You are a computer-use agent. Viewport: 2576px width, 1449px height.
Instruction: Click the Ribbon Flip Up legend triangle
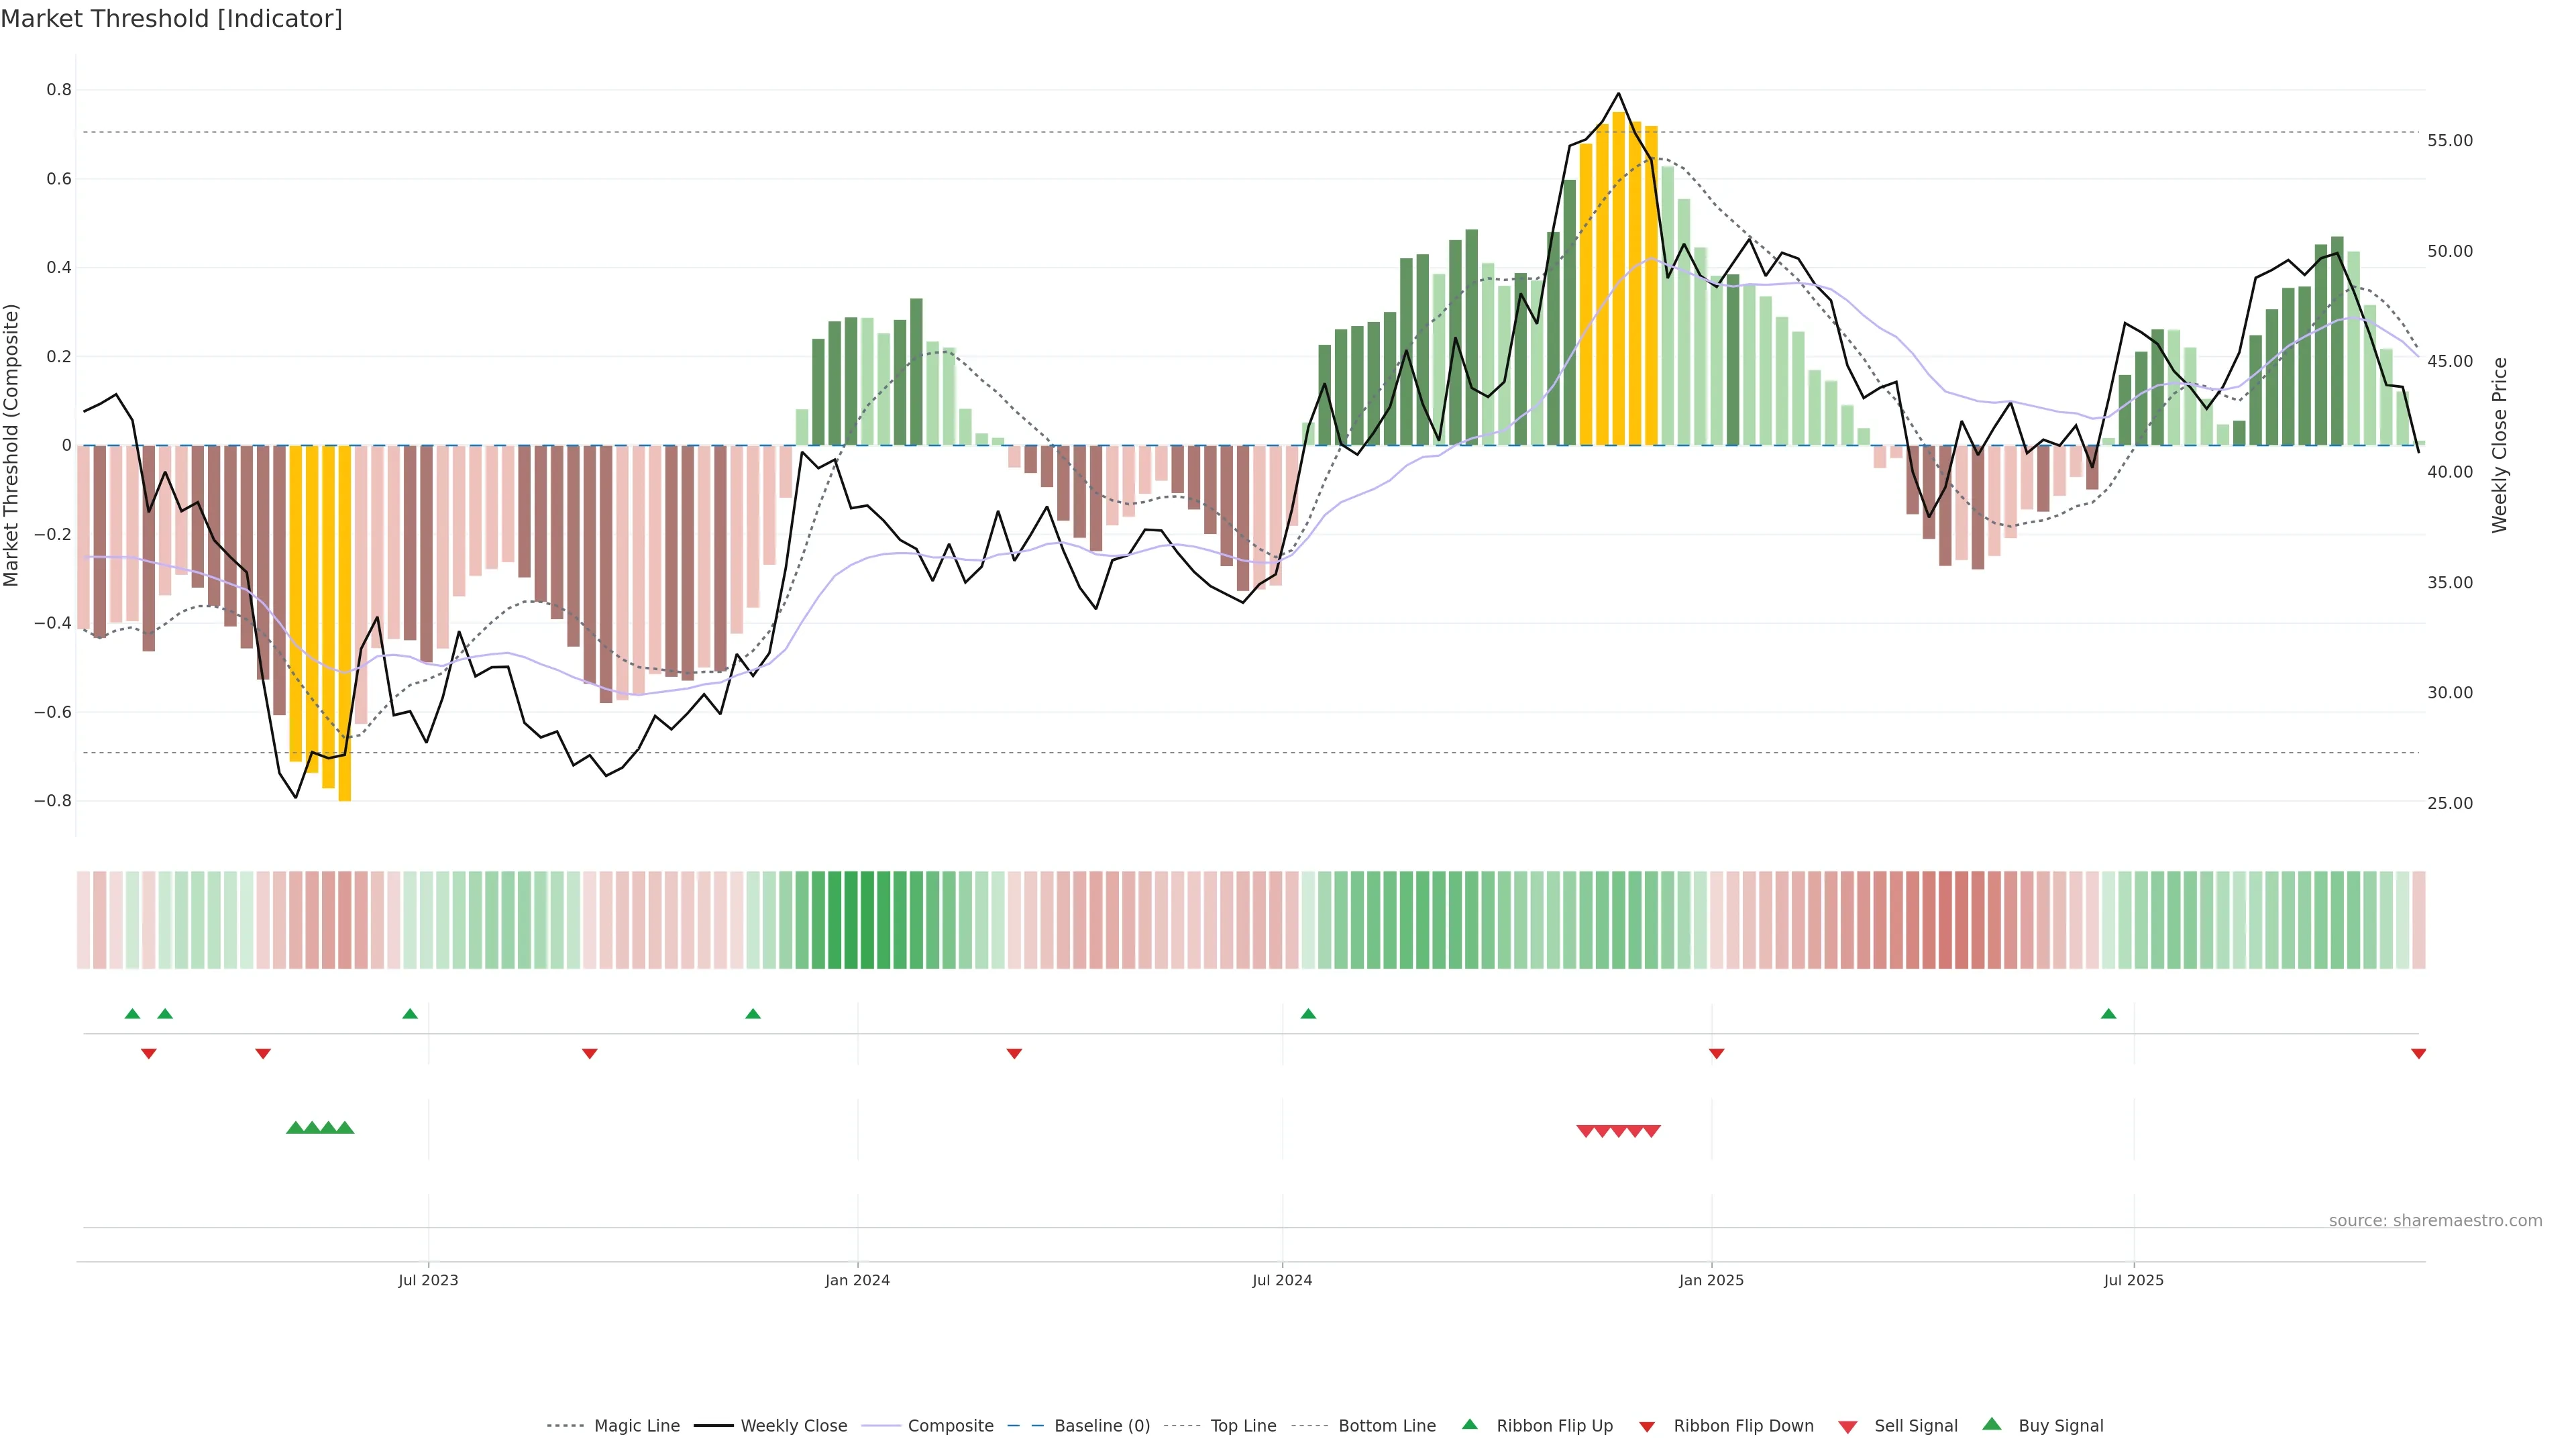point(1469,1424)
